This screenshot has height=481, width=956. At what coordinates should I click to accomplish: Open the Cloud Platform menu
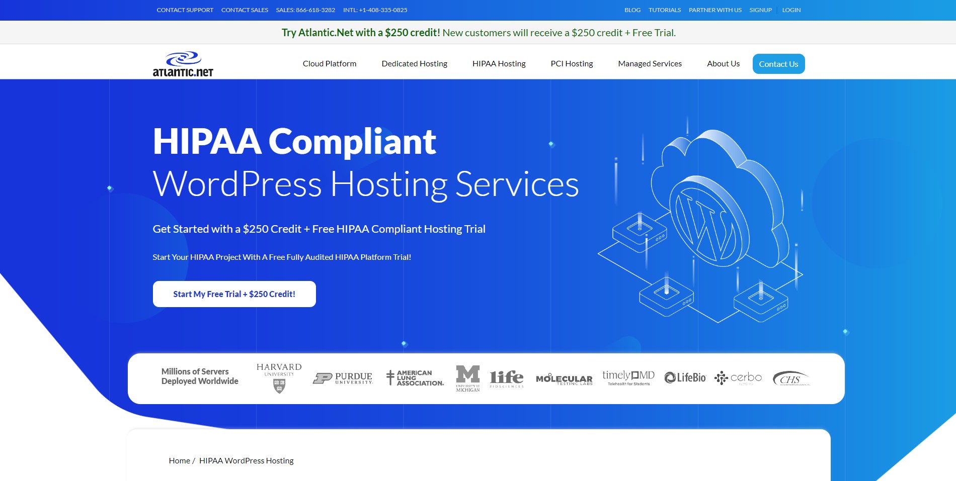330,63
